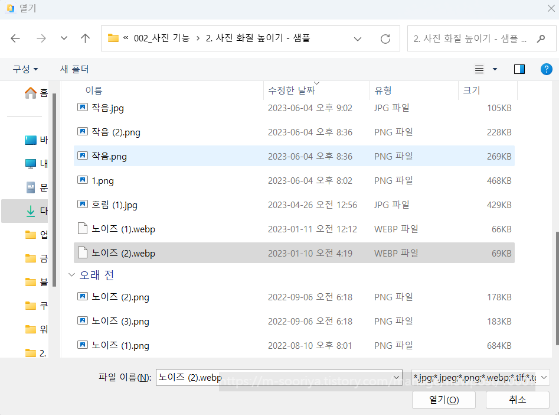Viewport: 559px width, 415px height.
Task: Open view options dropdown arrow
Action: click(x=495, y=69)
